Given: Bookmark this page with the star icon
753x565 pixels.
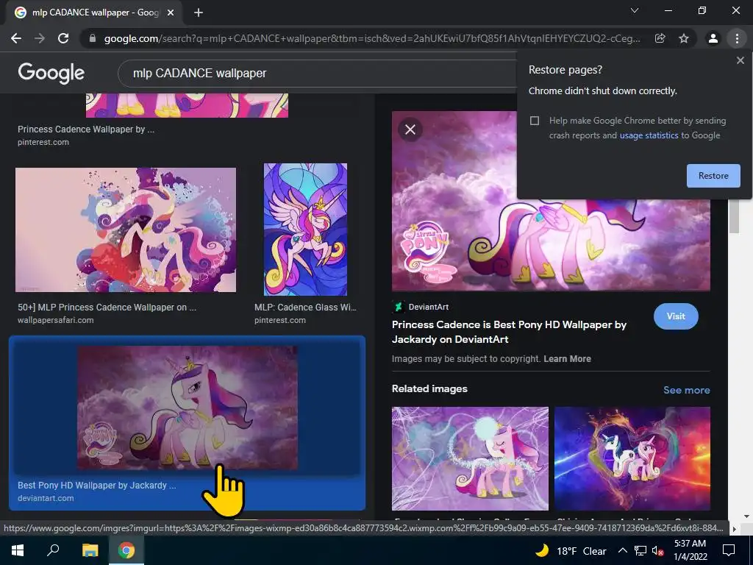Looking at the screenshot, I should [x=684, y=38].
